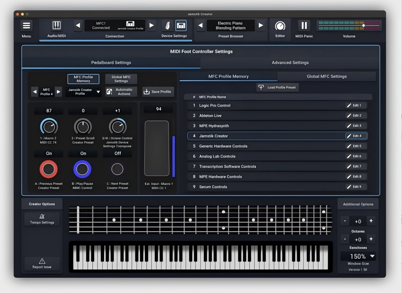402x293 pixels.
Task: Open Audio/MIDI piano icon
Action: pyautogui.click(x=57, y=25)
